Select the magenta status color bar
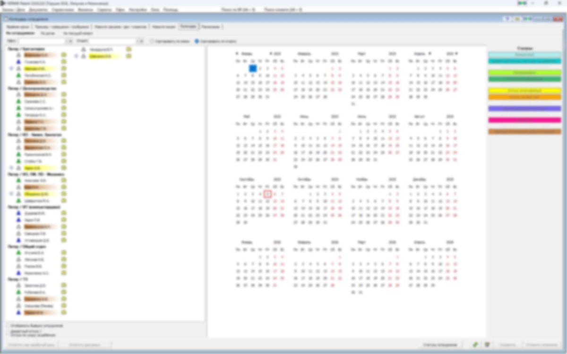This screenshot has width=567, height=354. (524, 120)
